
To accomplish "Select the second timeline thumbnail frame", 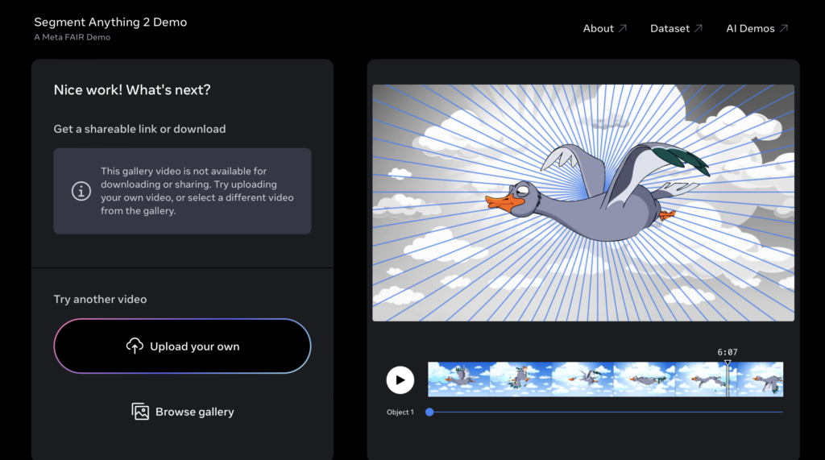I will (x=521, y=379).
